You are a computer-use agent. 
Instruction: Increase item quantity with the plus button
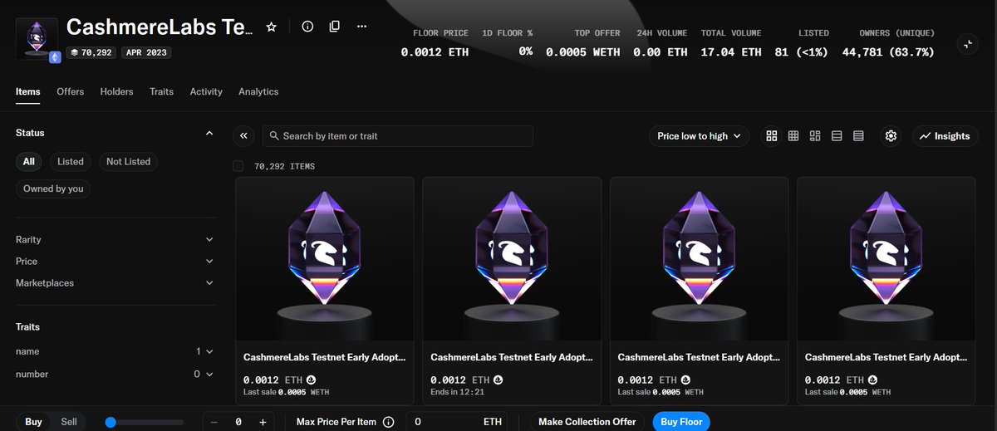click(x=263, y=422)
